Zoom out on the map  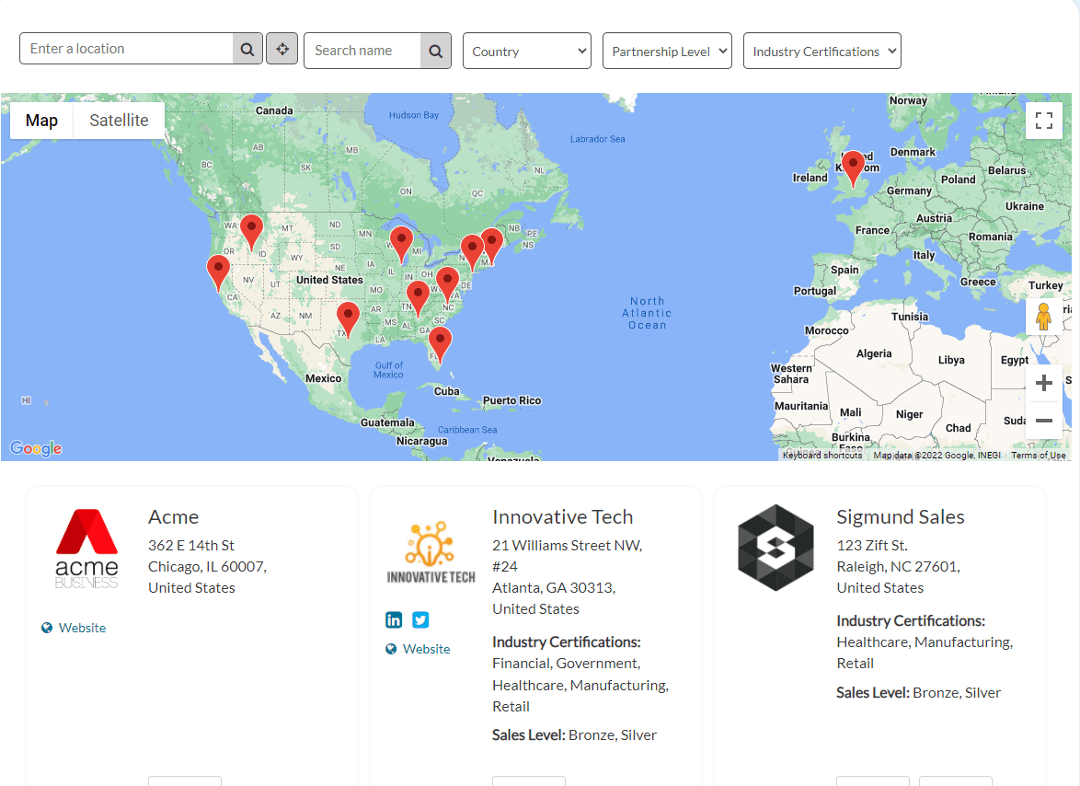[1043, 422]
